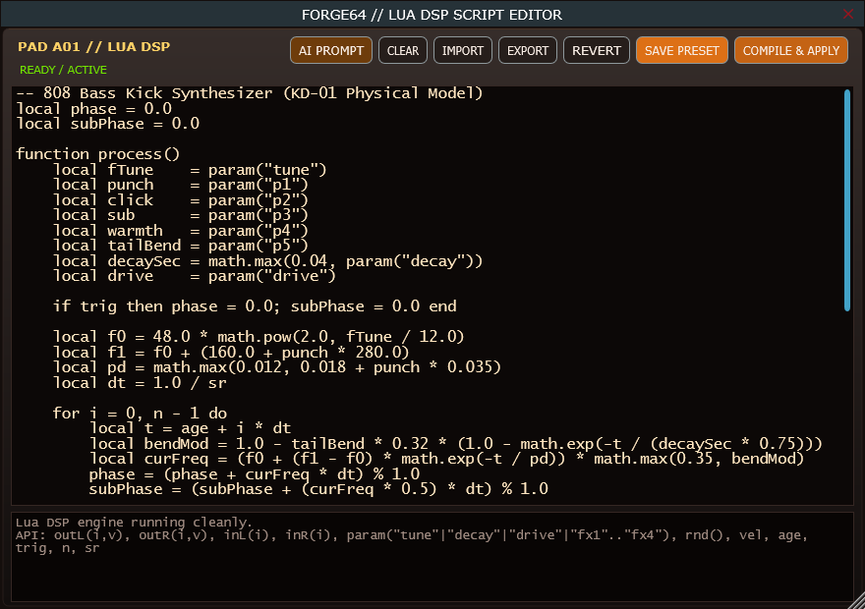Click the "-- 808 Bass Kick Synthesizer" comment line
This screenshot has height=609, width=865.
click(250, 93)
